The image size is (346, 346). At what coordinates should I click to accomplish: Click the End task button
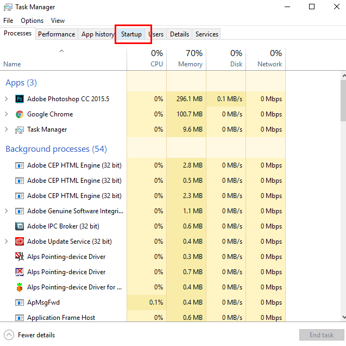click(322, 335)
